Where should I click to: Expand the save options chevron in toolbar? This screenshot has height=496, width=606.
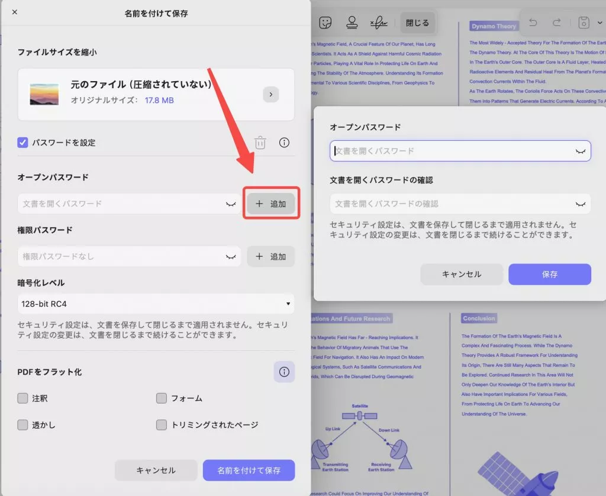[600, 23]
